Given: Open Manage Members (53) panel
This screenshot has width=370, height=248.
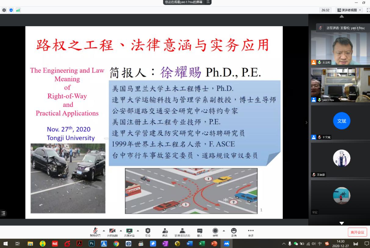Looking at the screenshot, I should 182,231.
